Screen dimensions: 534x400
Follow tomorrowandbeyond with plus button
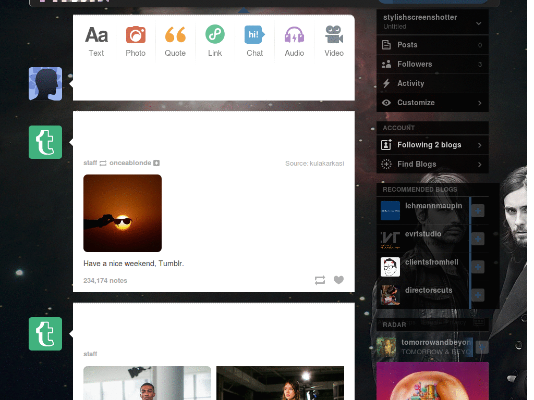[482, 347]
